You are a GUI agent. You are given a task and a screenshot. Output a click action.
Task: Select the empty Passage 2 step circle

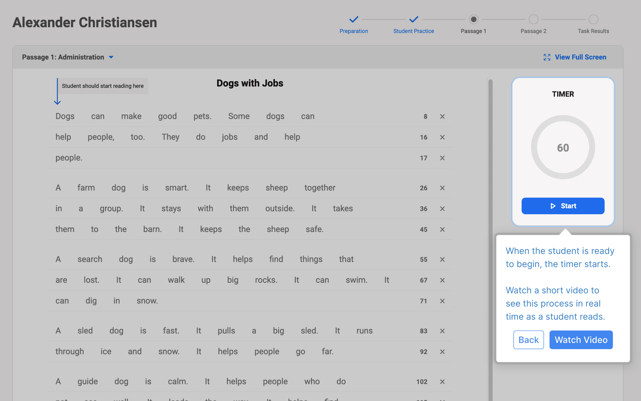click(533, 19)
